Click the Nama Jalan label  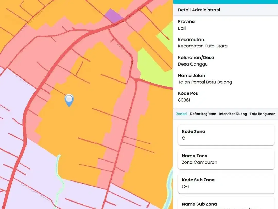click(192, 75)
